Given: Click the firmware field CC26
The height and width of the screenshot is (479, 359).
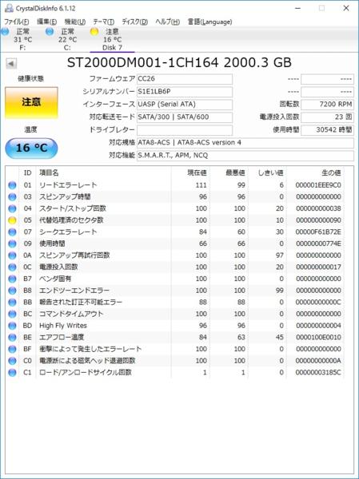Looking at the screenshot, I should [185, 79].
